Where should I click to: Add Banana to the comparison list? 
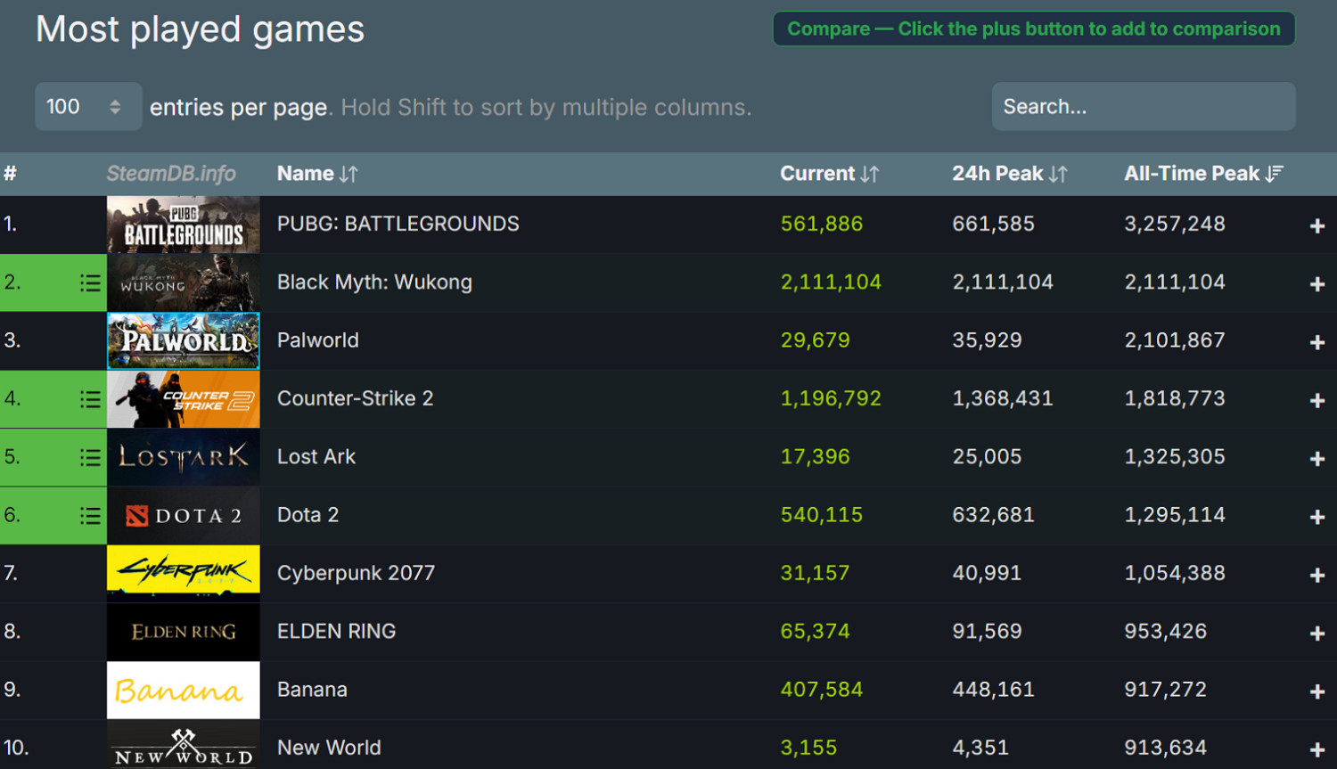1316,691
